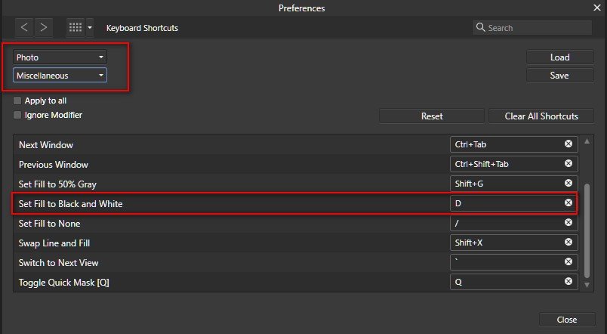Select the Switch to Next View row

tap(226, 262)
